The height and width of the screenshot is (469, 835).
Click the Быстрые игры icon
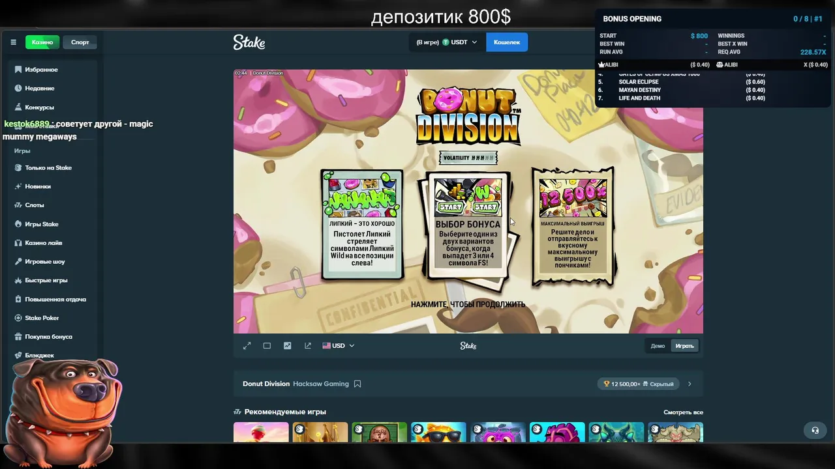point(19,281)
